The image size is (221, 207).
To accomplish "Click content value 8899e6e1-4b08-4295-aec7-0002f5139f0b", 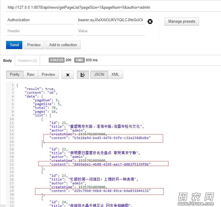I will pyautogui.click(x=111, y=164).
